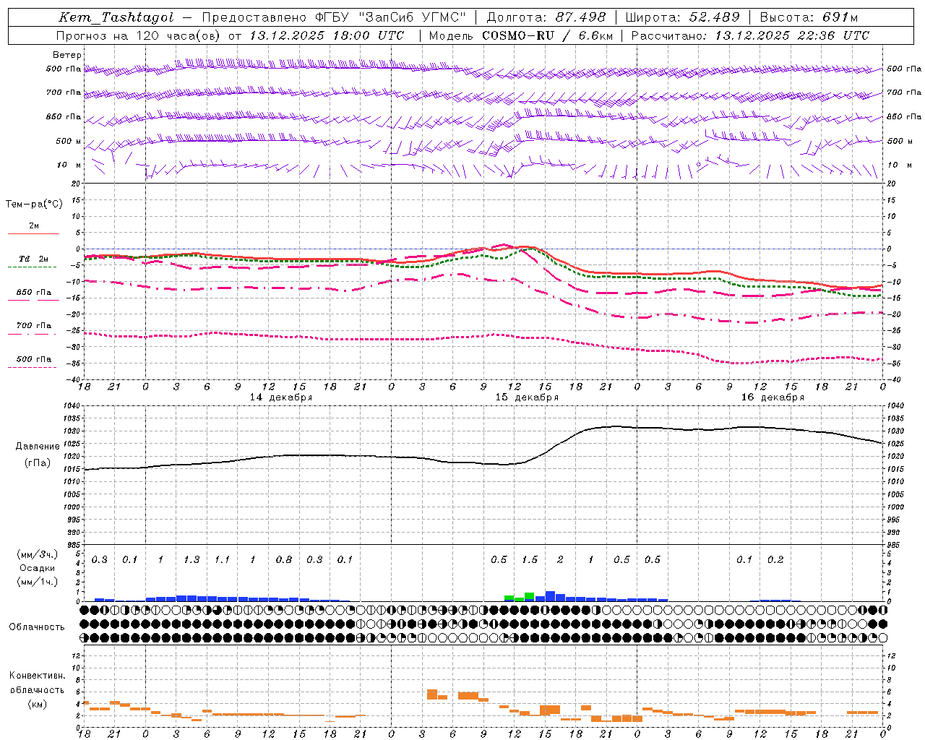Viewport: 925px width, 740px height.
Task: Select the 1.5 precipitation value
Action: (x=530, y=560)
